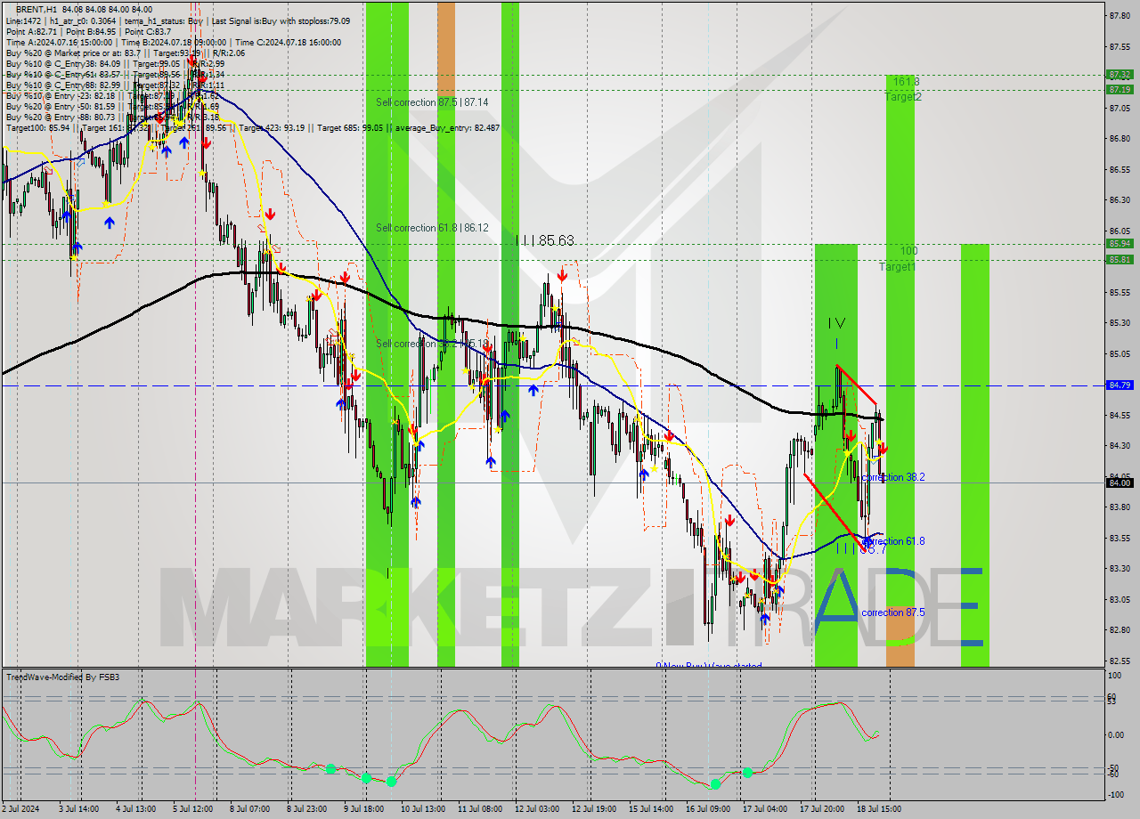1140x819 pixels.
Task: Select the '12 Jul 03:00' time axis label
Action: pyautogui.click(x=537, y=808)
